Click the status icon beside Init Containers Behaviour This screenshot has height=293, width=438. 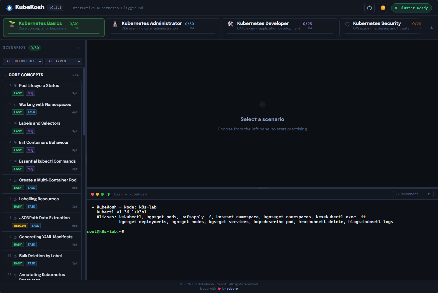[x=15, y=143]
